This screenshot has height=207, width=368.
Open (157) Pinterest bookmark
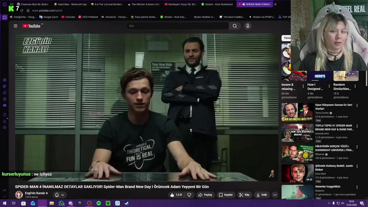88,17
